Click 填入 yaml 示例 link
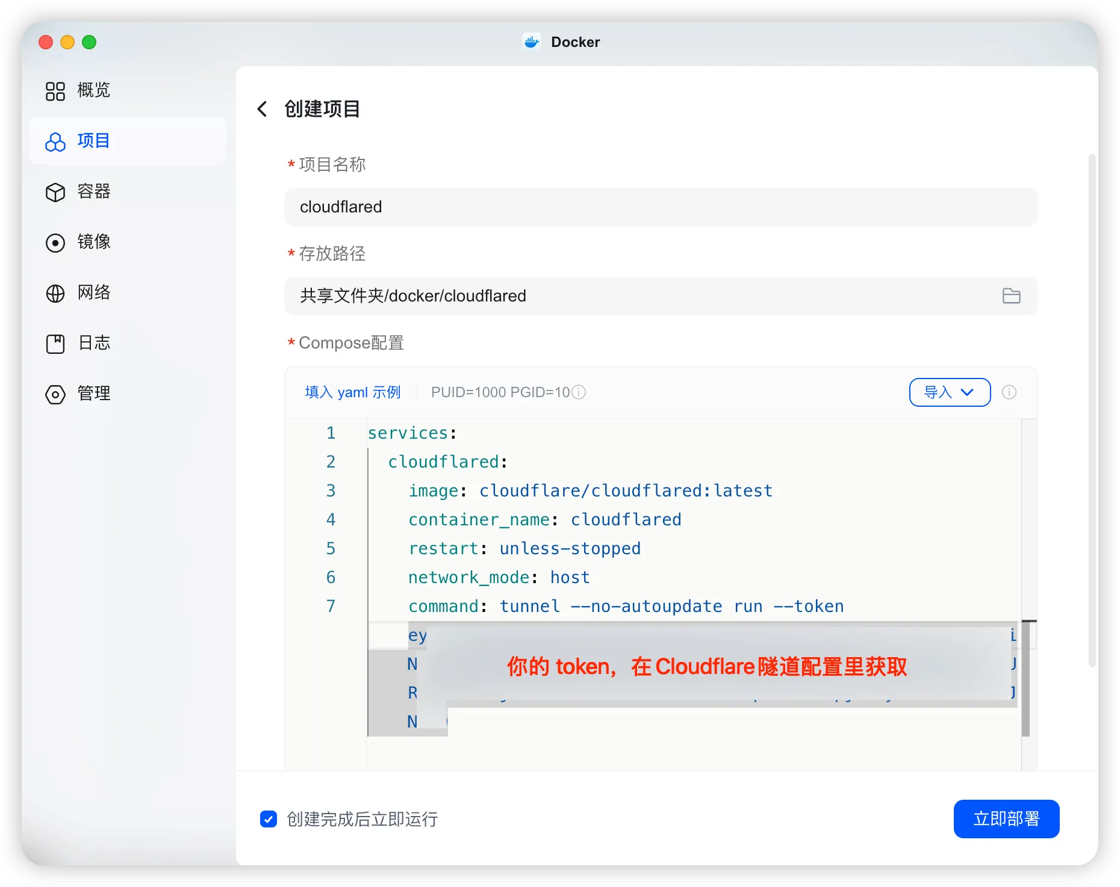1120x887 pixels. (x=353, y=392)
